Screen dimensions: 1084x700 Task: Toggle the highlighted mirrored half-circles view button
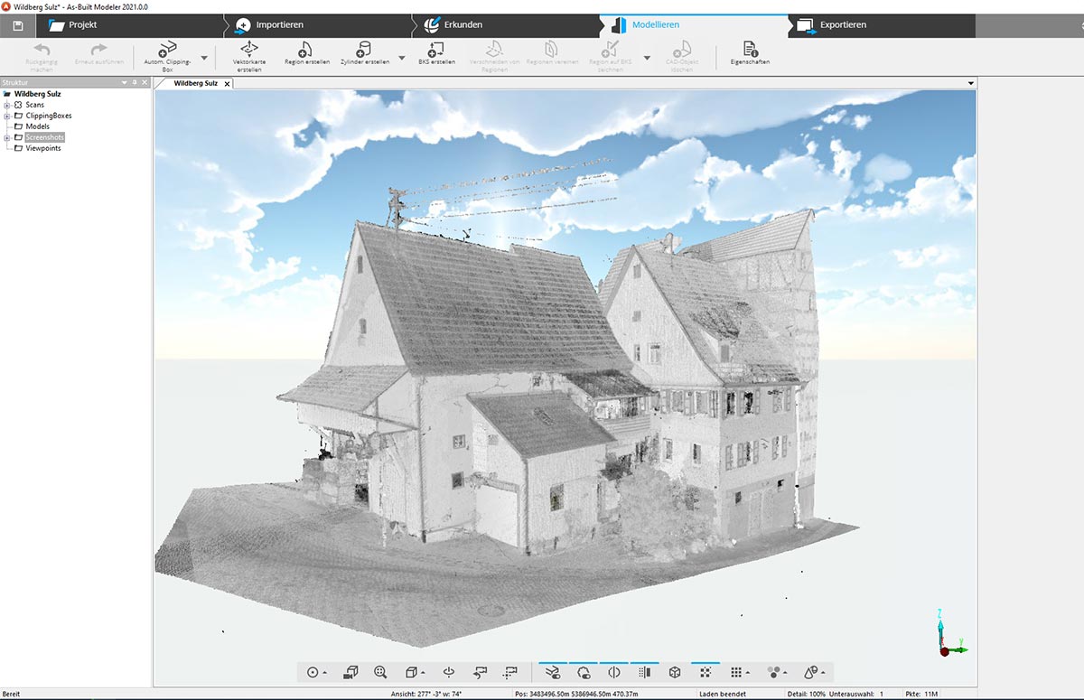[614, 672]
